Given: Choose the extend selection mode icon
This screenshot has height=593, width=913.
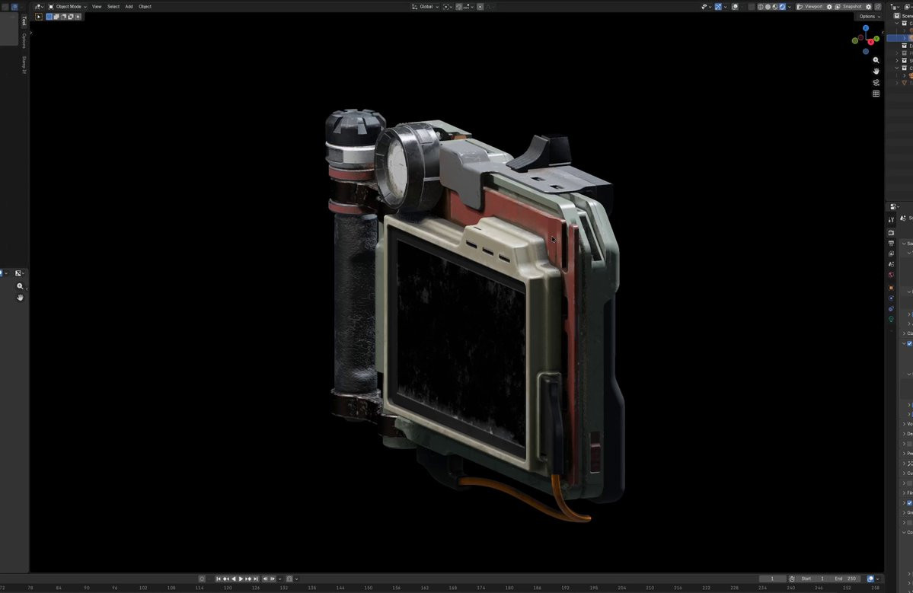Looking at the screenshot, I should click(x=56, y=16).
